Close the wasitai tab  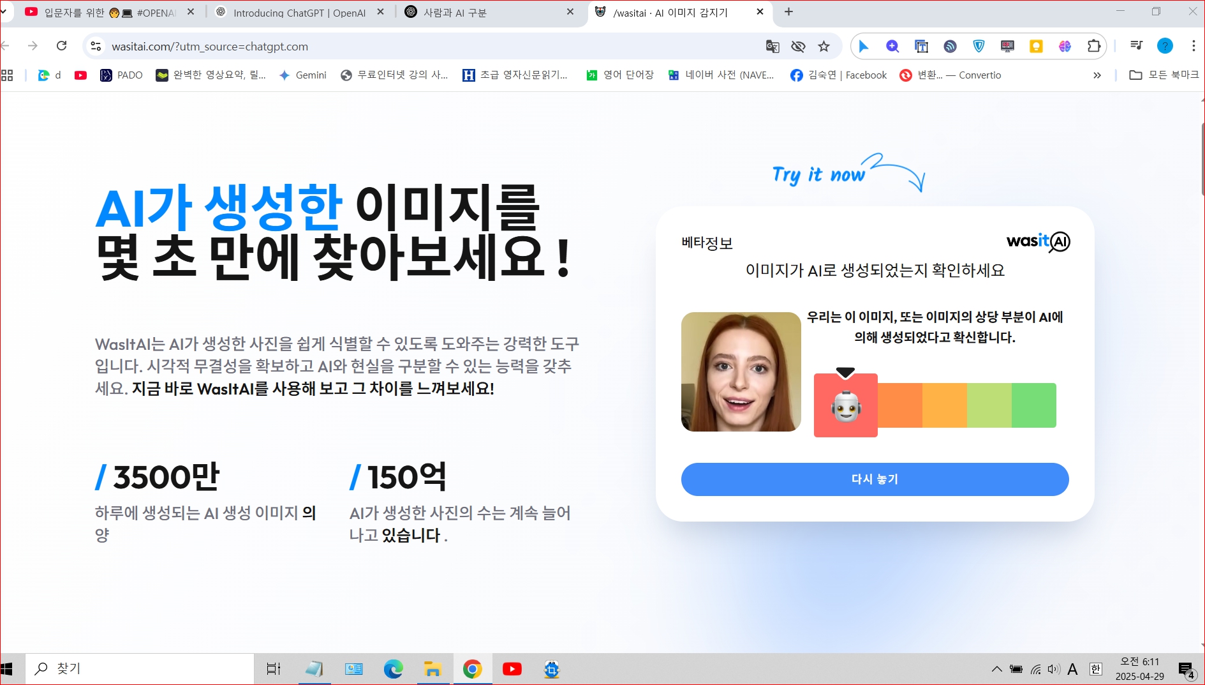point(760,12)
